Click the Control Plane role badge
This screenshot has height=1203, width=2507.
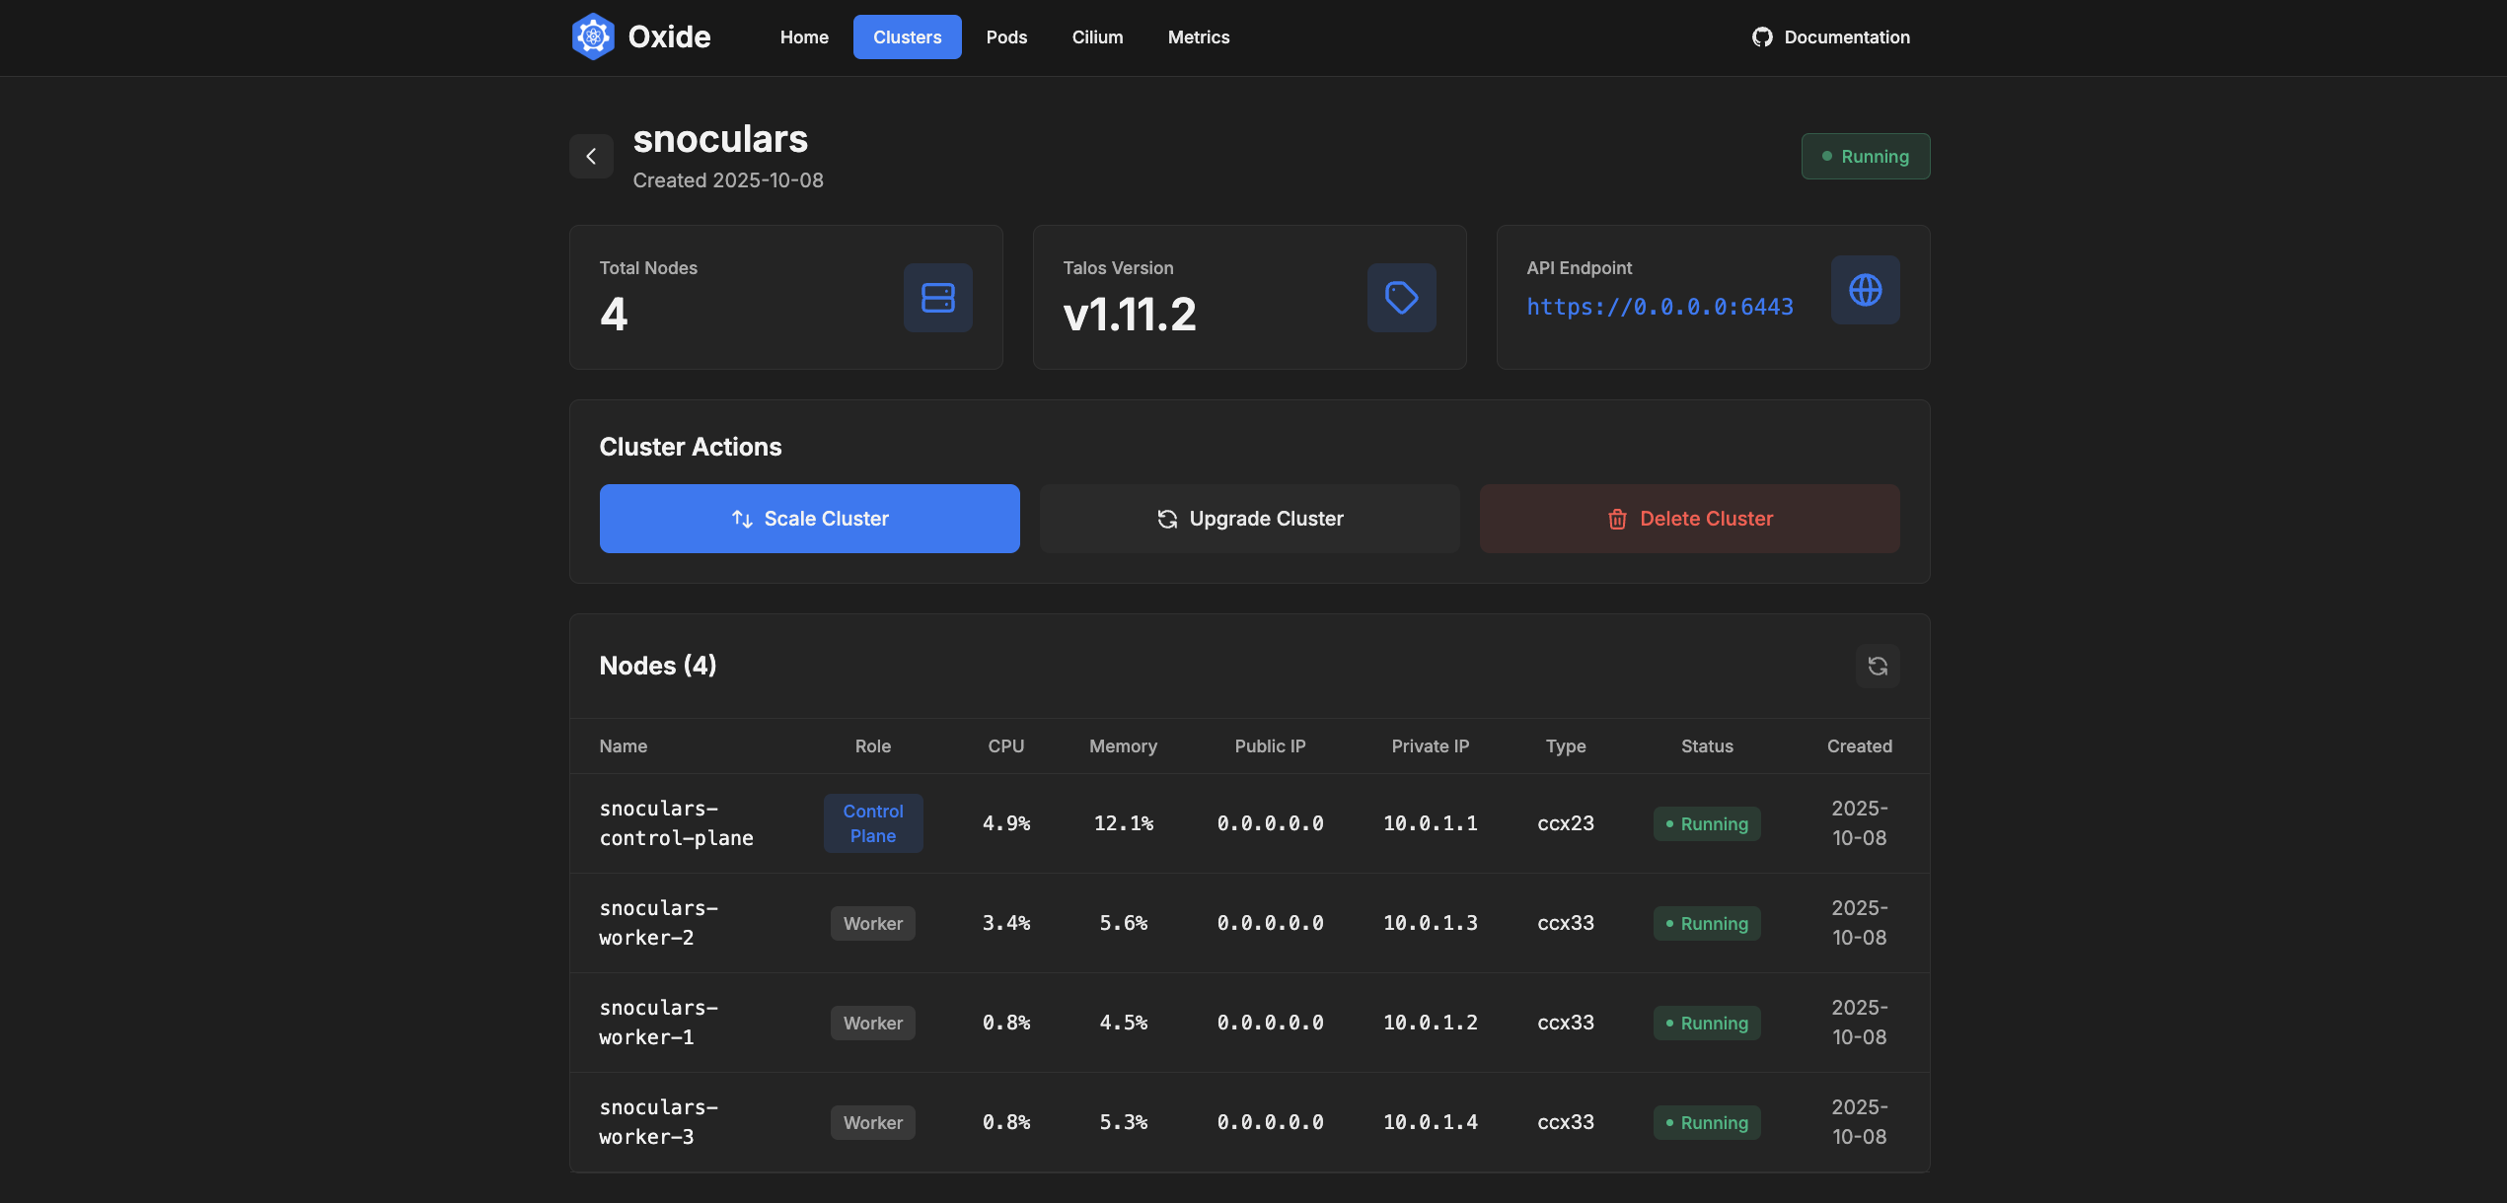[873, 823]
